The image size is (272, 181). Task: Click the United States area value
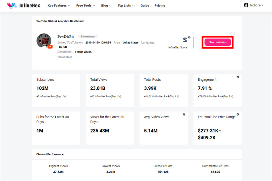point(131,43)
